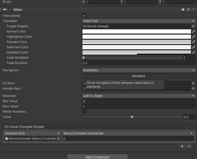Pick Normal Color with eyedropper icon

pos(194,31)
